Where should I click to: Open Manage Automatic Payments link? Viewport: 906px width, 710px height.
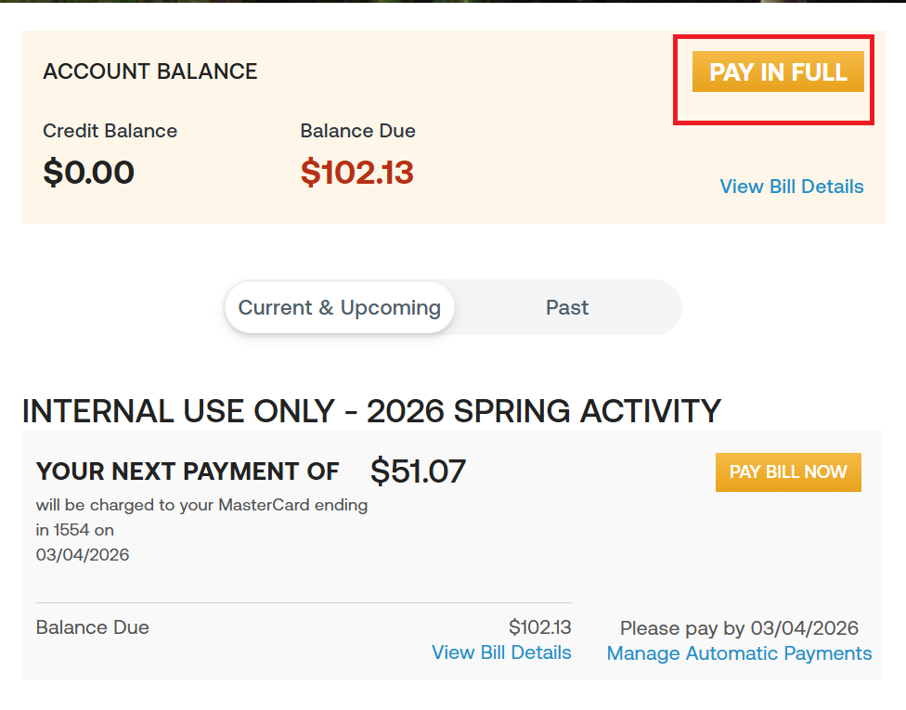point(739,653)
